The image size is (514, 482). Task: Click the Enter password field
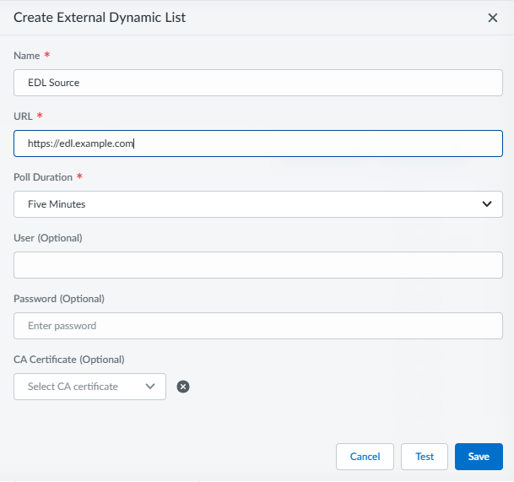pos(258,326)
